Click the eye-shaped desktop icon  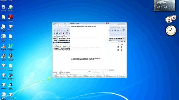pyautogui.click(x=11, y=86)
